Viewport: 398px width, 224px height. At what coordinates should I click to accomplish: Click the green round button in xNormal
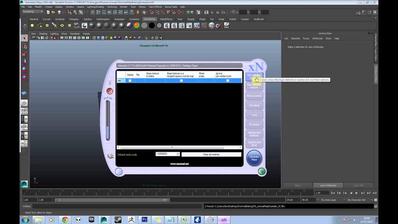[x=262, y=171]
